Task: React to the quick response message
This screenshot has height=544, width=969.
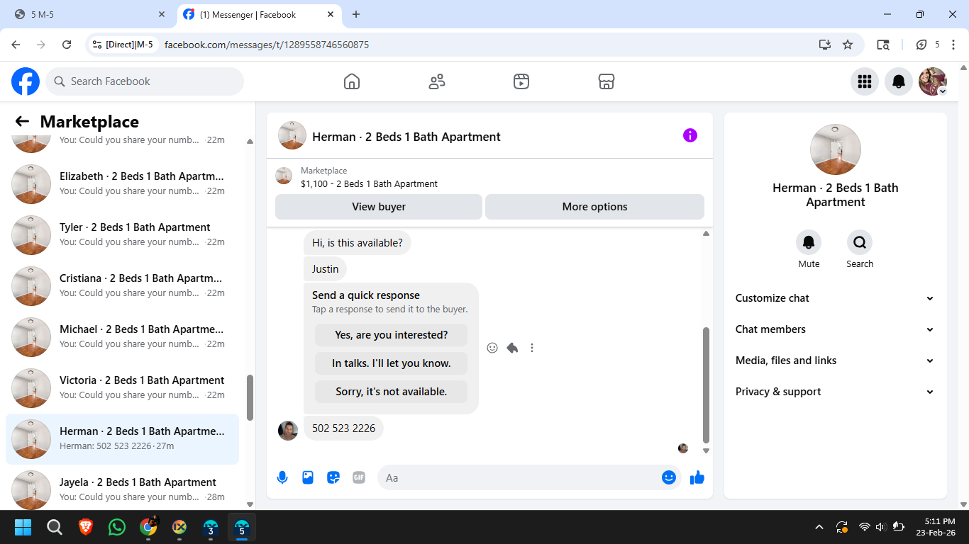Action: pyautogui.click(x=492, y=348)
